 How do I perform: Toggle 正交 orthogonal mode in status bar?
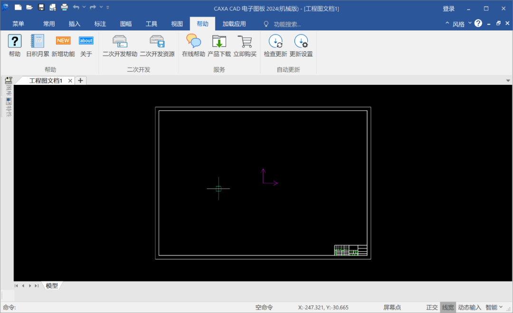point(432,307)
